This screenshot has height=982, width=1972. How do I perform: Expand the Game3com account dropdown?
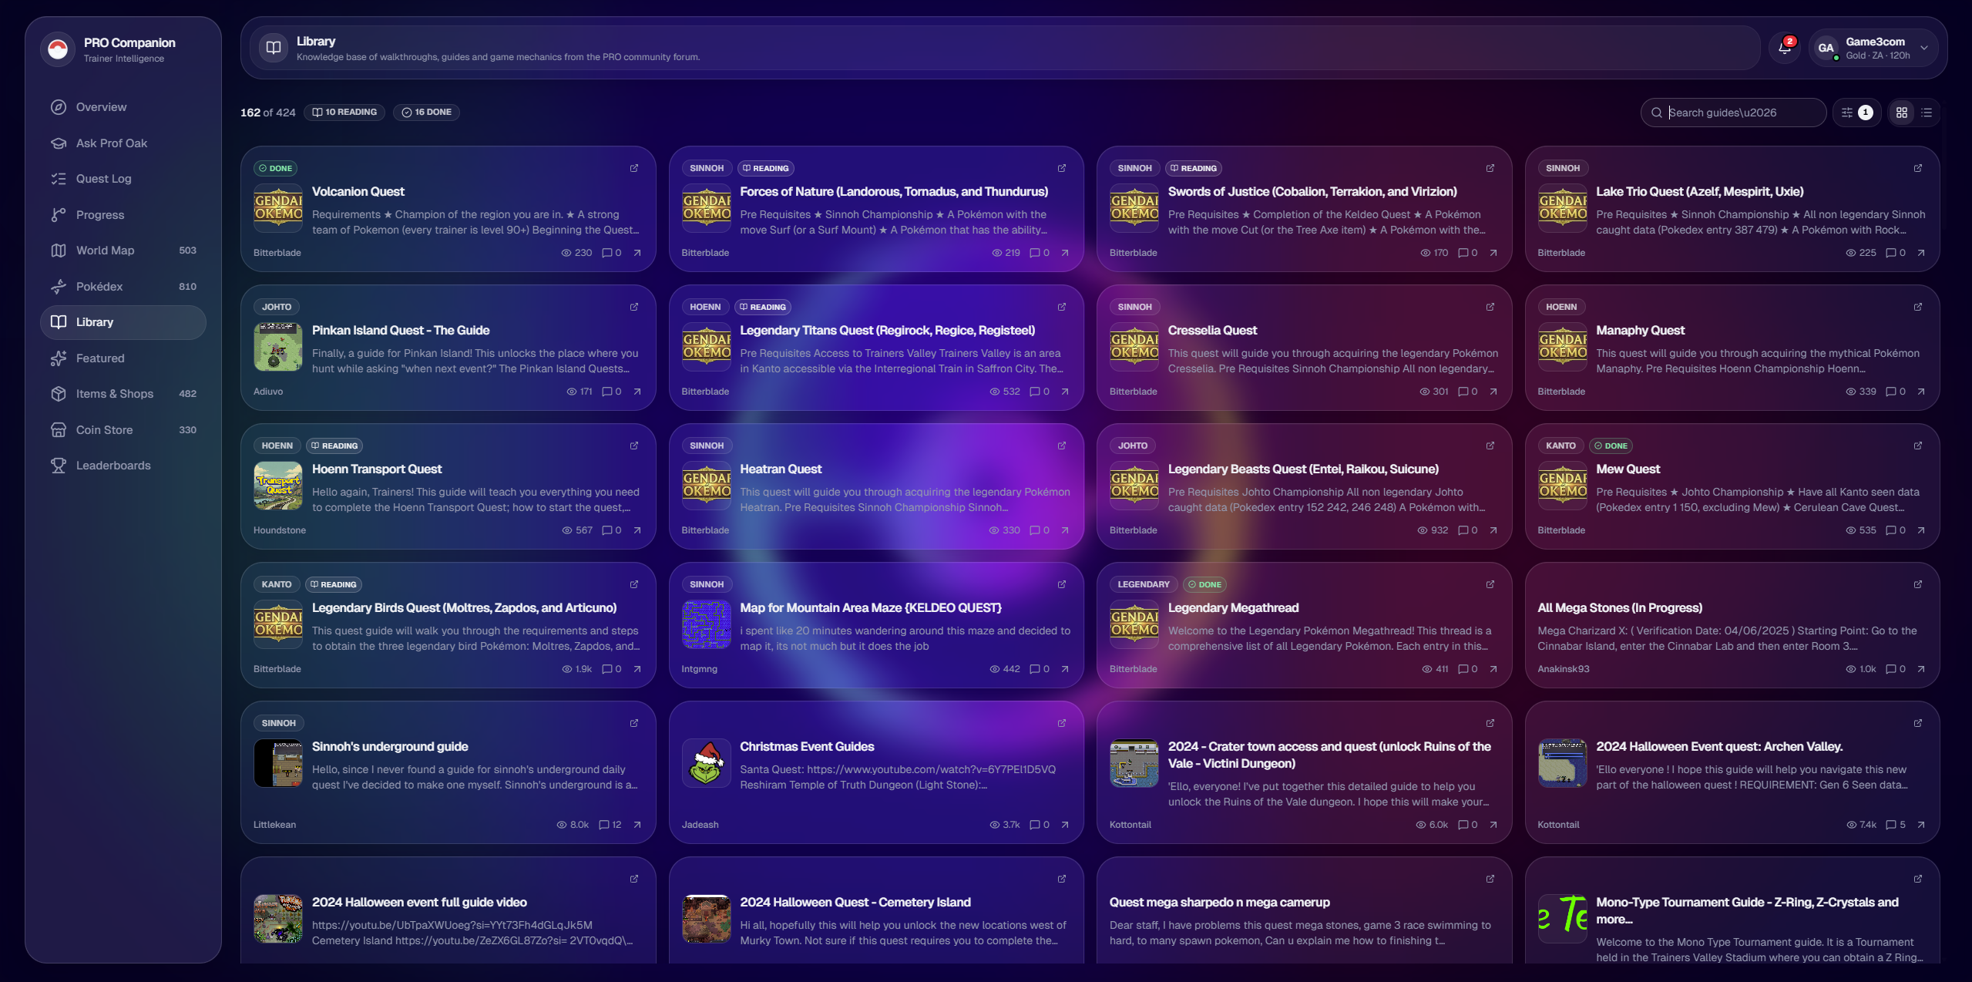1924,48
